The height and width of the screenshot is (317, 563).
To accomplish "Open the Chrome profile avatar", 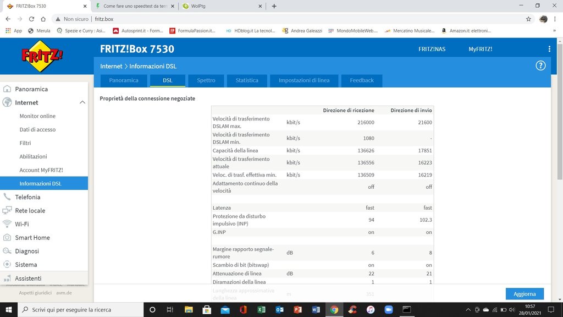I will (x=543, y=19).
